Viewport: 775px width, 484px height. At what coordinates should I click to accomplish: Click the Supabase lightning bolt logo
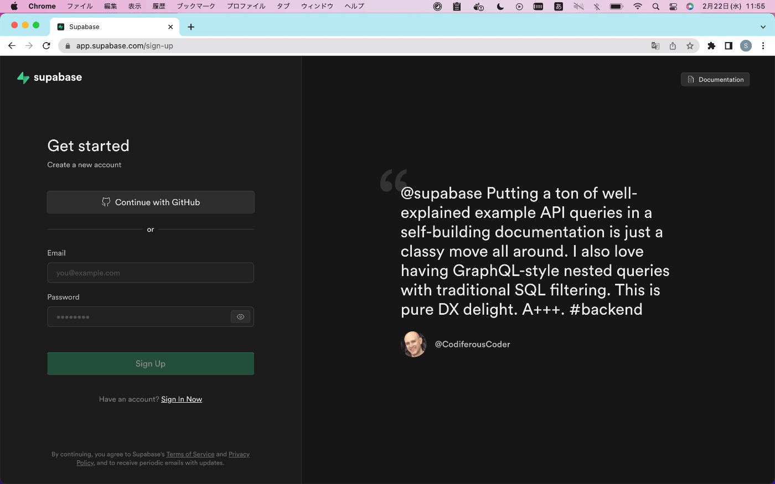(22, 77)
